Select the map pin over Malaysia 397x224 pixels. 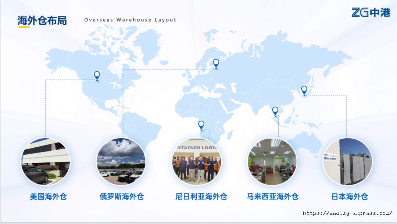[275, 111]
